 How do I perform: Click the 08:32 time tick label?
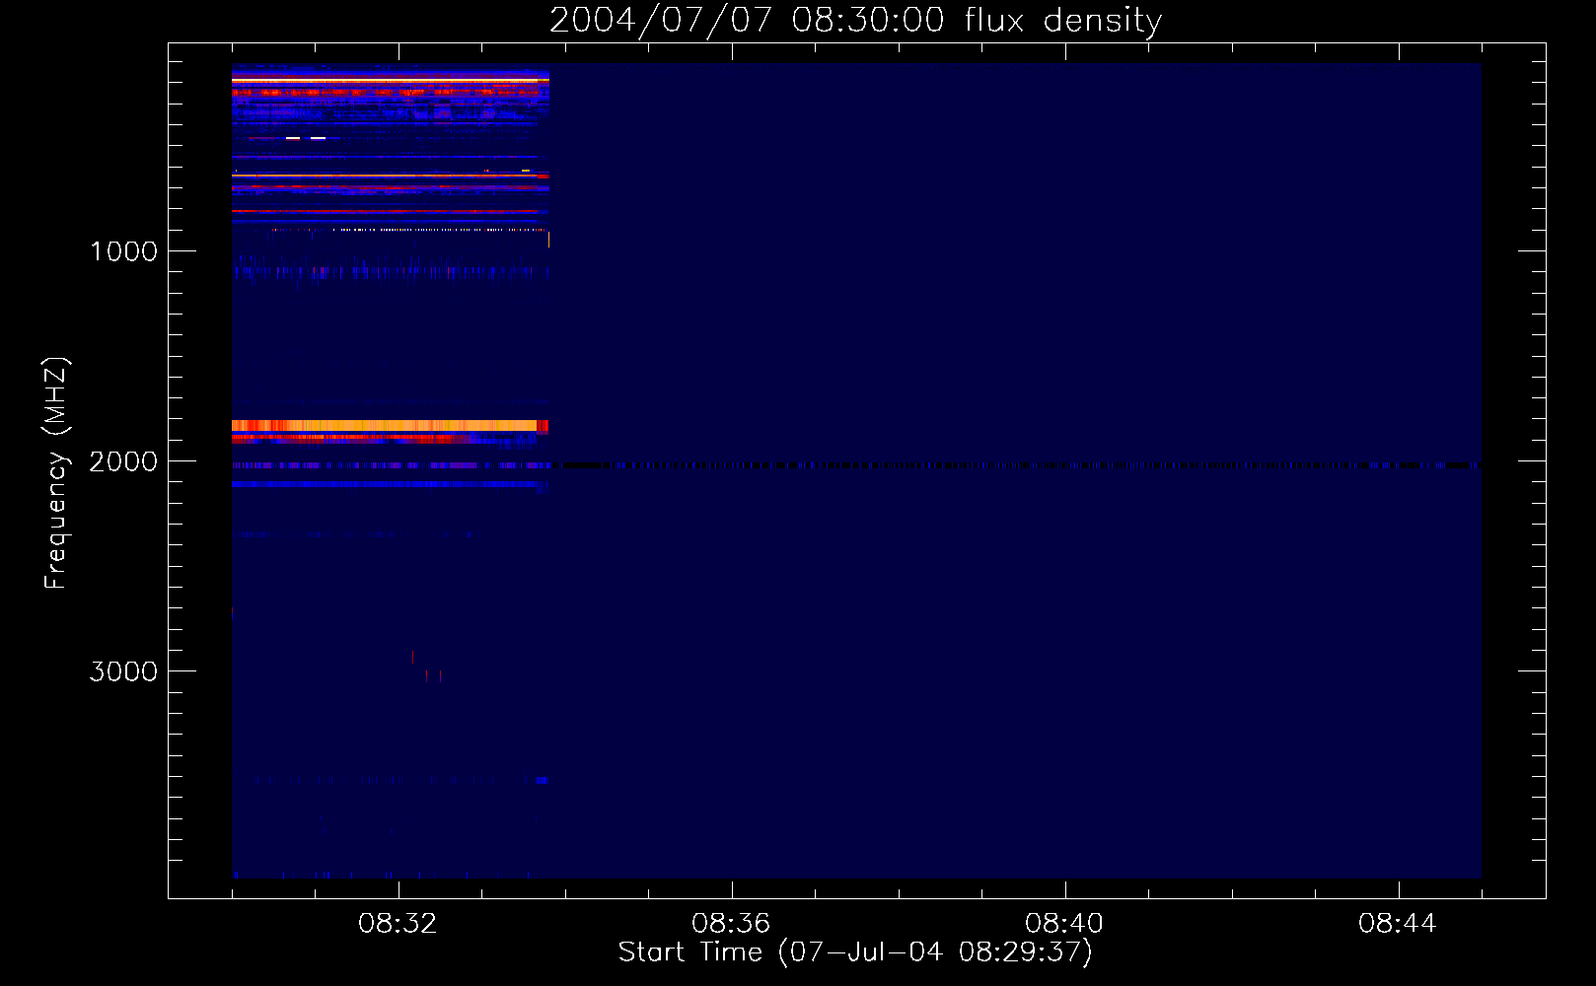[x=398, y=924]
